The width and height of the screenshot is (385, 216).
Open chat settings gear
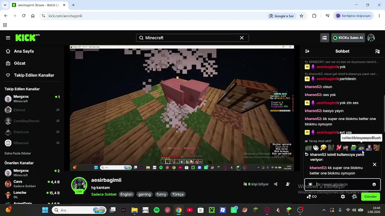[x=343, y=197]
